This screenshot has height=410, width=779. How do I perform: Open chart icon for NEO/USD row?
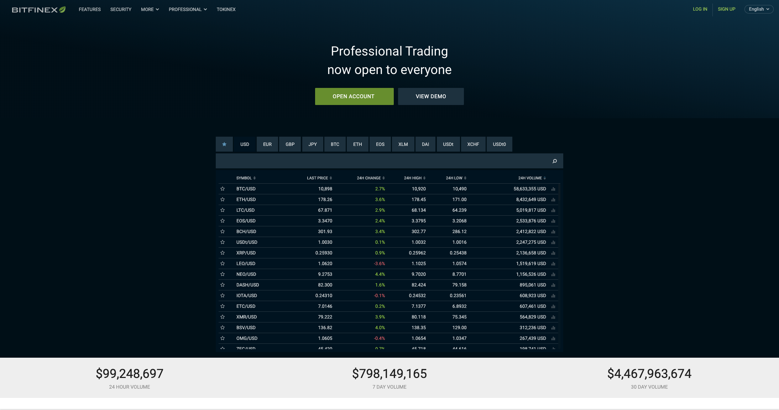pos(553,274)
